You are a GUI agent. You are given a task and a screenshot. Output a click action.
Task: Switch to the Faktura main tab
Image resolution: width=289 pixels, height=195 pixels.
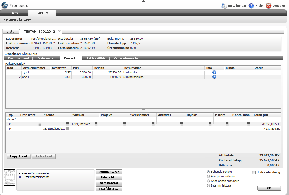click(42, 13)
